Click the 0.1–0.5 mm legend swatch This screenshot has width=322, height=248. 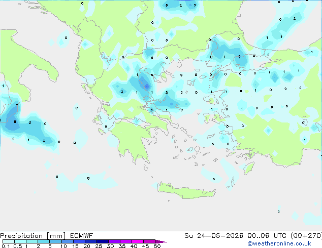point(9,241)
